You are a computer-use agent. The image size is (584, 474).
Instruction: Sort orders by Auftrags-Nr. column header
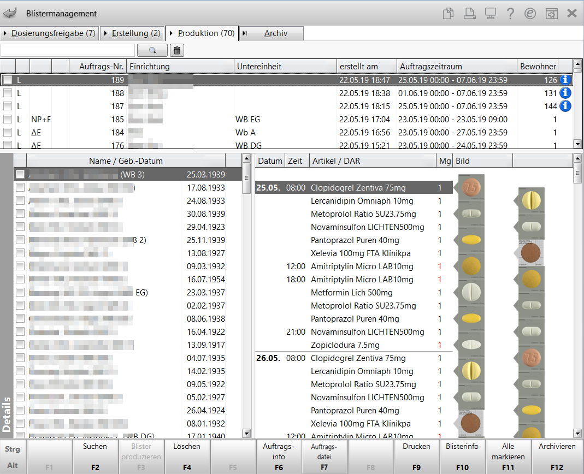pos(98,67)
